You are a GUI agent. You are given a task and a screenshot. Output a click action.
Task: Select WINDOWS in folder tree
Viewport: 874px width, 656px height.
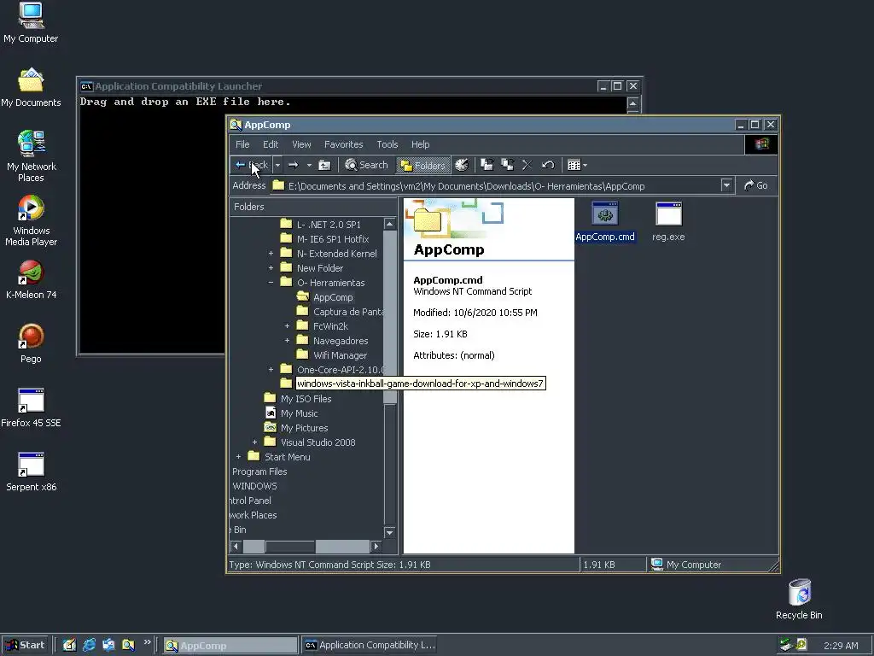pos(254,486)
